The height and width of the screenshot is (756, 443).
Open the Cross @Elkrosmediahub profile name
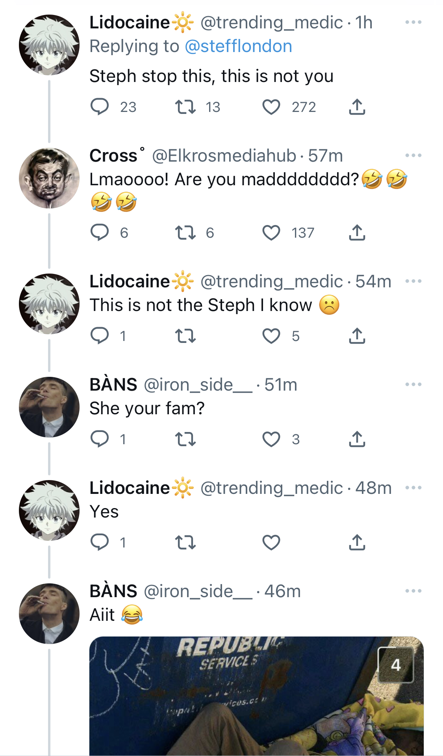point(113,156)
